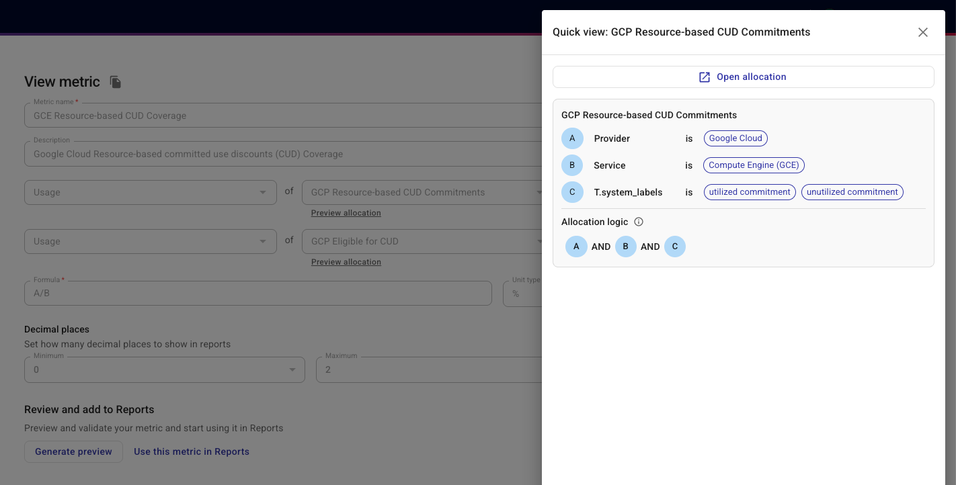Viewport: 956px width, 485px height.
Task: Click the Metric name field
Action: click(x=283, y=116)
